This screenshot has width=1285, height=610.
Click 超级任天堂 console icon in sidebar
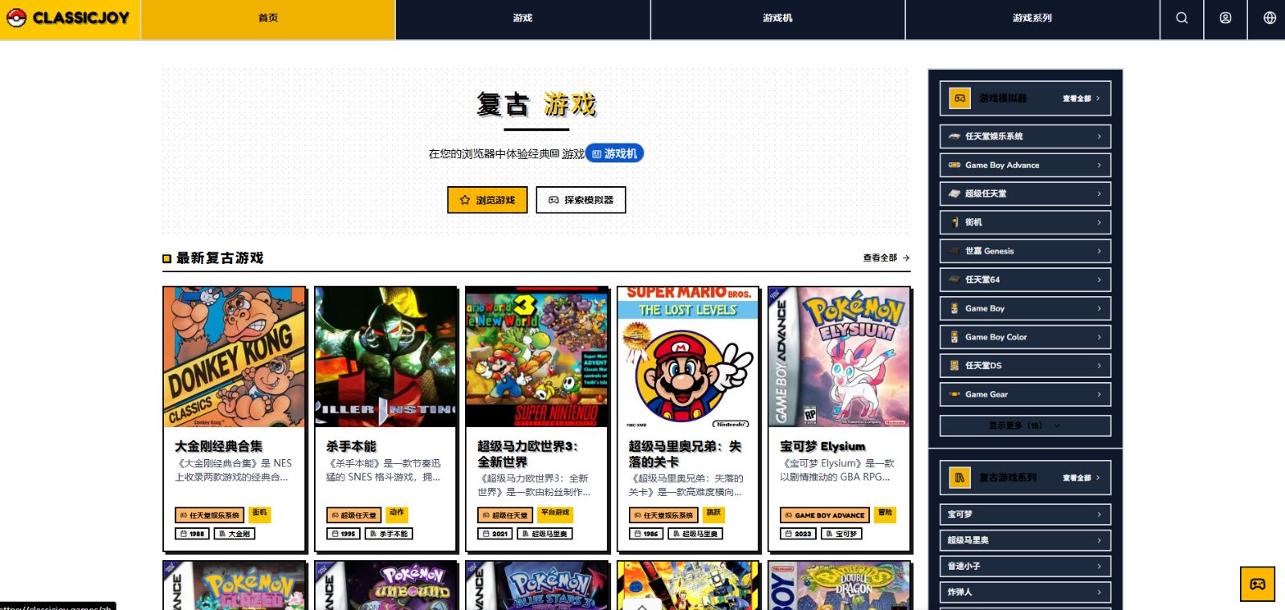[x=954, y=193]
